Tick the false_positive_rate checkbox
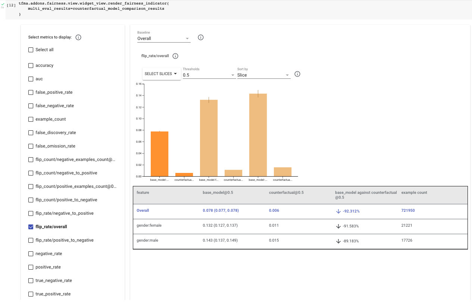Viewport: 472px width, 304px height. [x=31, y=92]
